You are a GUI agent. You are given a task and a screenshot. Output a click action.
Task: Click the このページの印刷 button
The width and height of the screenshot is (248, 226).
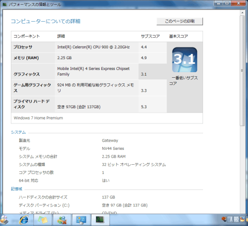click(x=180, y=21)
